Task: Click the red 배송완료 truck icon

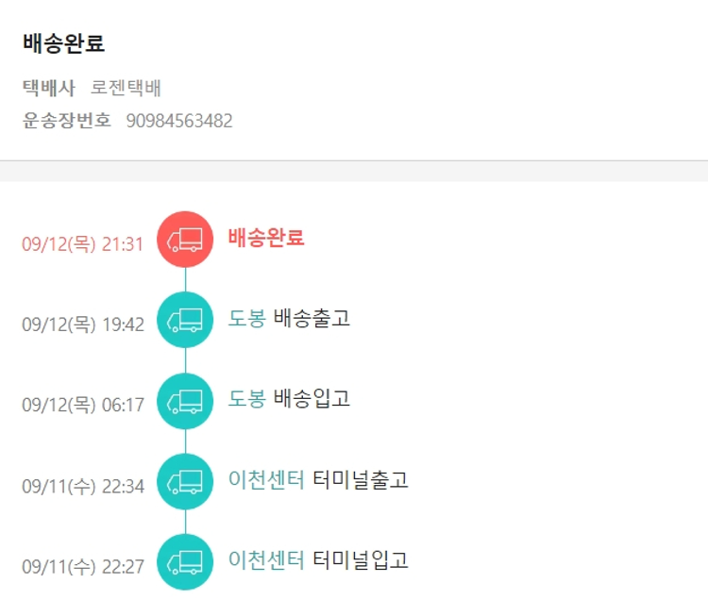Action: point(185,240)
